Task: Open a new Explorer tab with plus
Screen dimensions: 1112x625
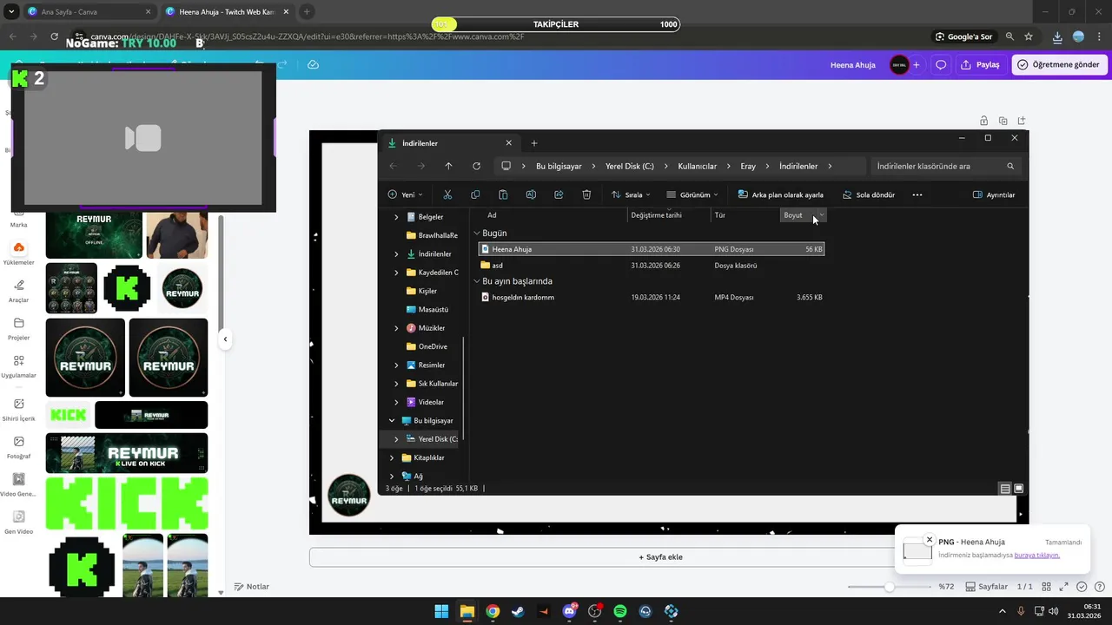Action: click(534, 143)
